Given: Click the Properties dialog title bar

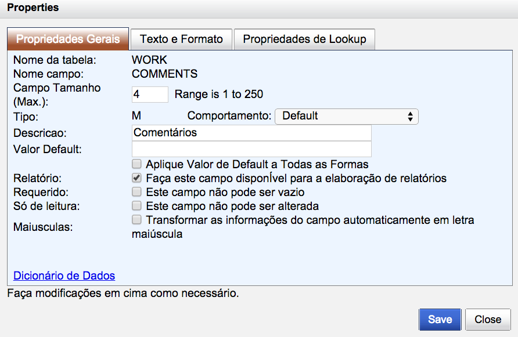Looking at the screenshot, I should [259, 9].
